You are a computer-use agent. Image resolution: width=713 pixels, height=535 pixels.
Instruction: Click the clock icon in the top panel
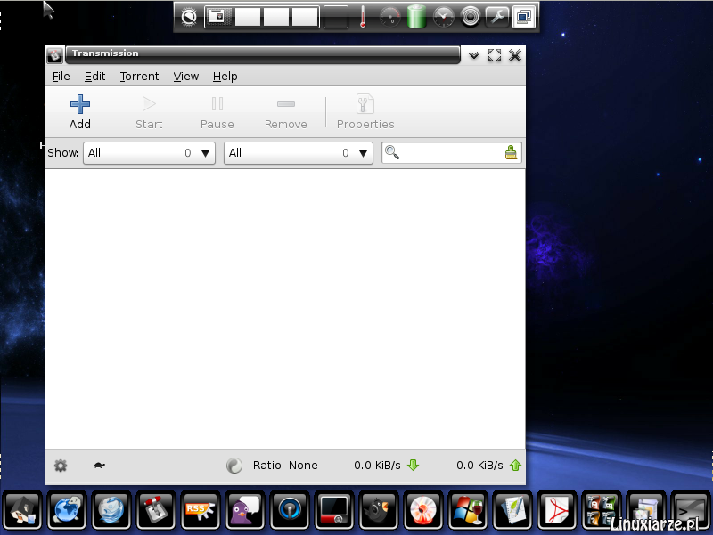pos(443,16)
